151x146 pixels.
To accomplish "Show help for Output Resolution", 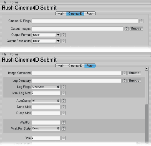I will 64,41.
